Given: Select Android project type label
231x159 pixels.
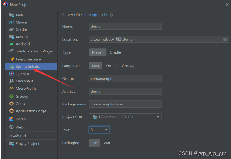Looking at the screenshot, I should pos(23,44).
